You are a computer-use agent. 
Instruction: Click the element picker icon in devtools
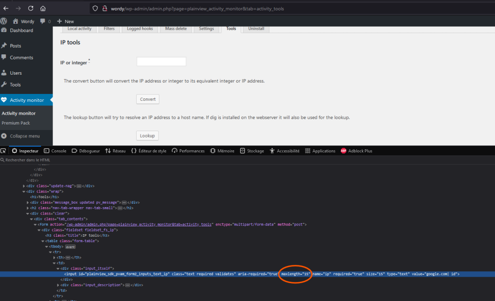point(4,151)
